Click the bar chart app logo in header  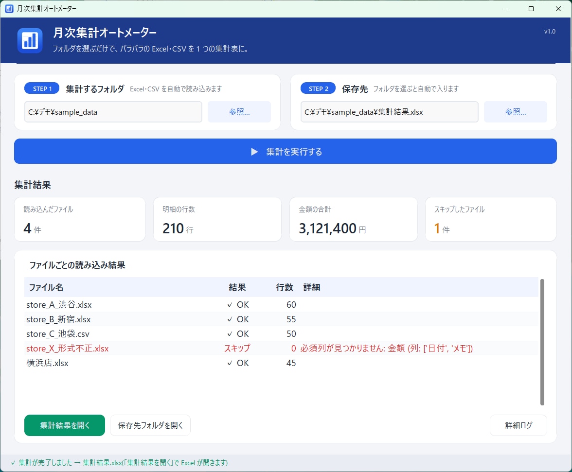[x=30, y=40]
